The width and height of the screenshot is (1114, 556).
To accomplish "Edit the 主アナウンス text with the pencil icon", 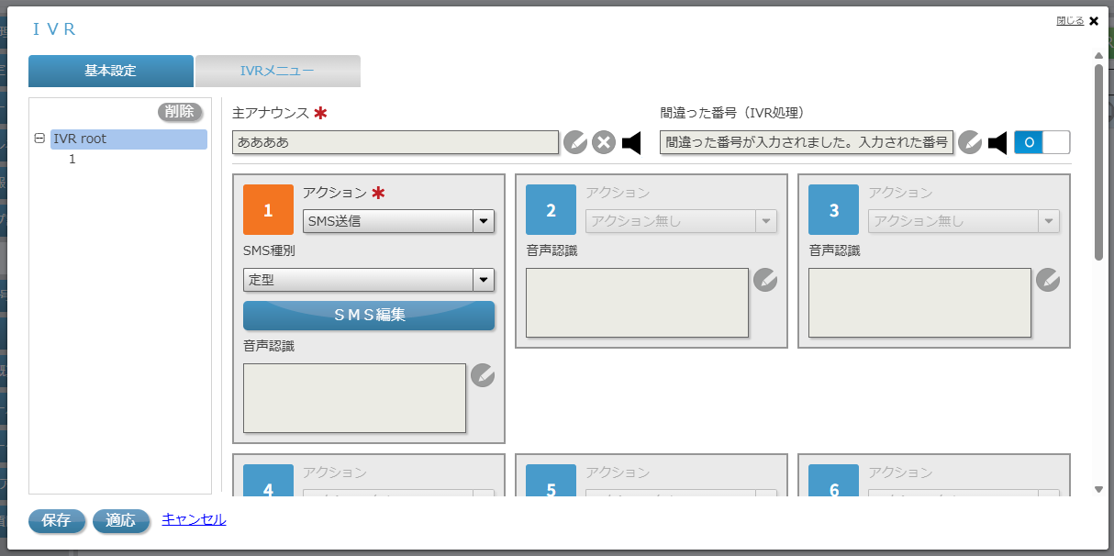I will (x=575, y=141).
